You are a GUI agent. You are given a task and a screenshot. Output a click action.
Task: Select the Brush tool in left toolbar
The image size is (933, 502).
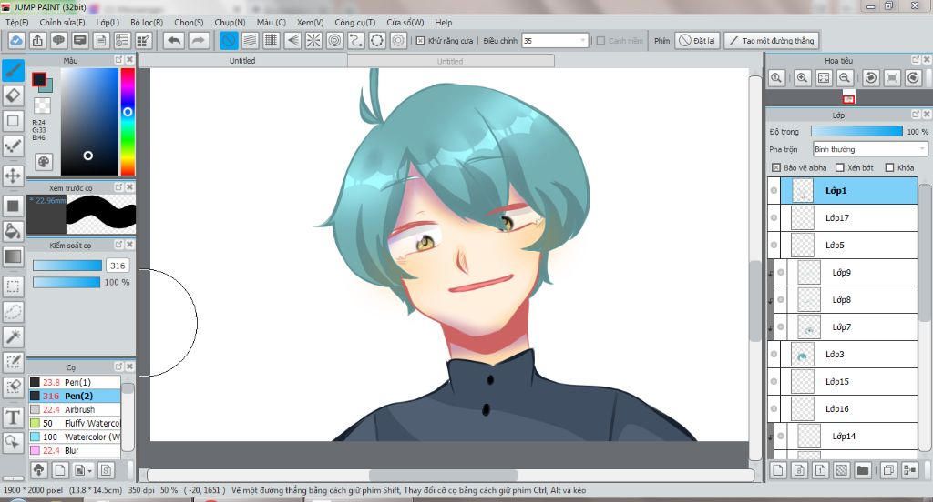click(13, 70)
